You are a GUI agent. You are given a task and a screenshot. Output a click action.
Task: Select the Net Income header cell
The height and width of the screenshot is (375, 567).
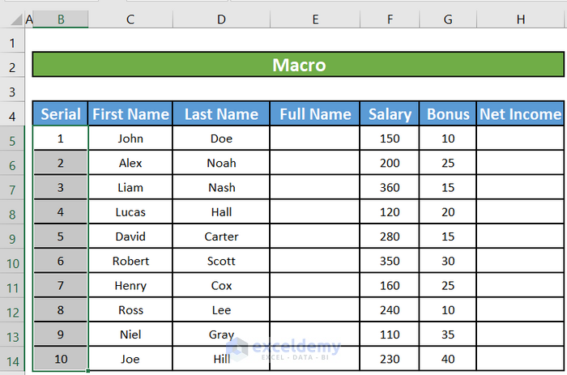click(x=519, y=114)
